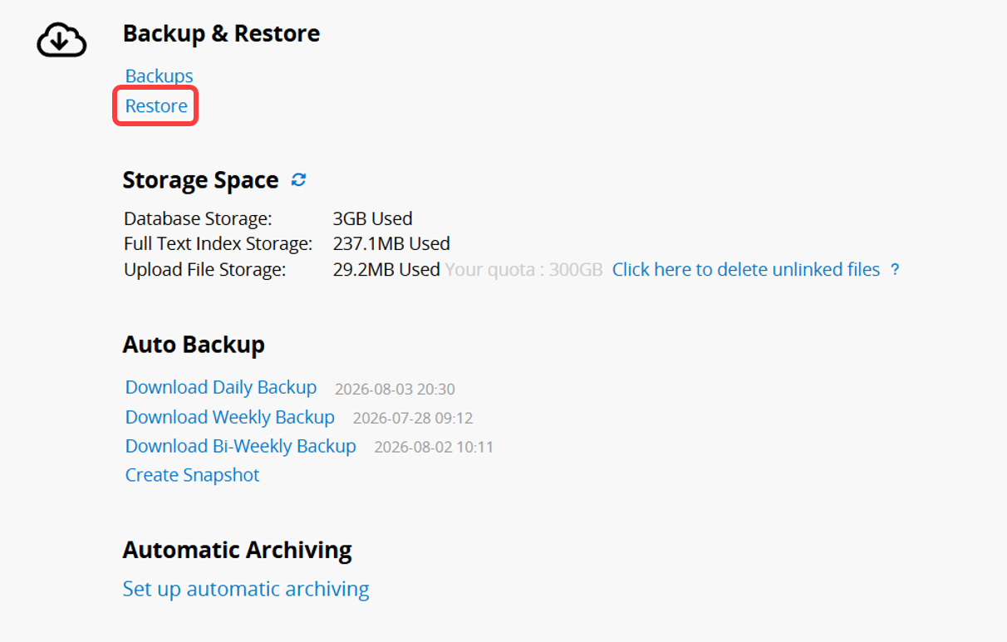The image size is (1007, 642).
Task: Download the Daily Backup
Action: click(x=221, y=388)
